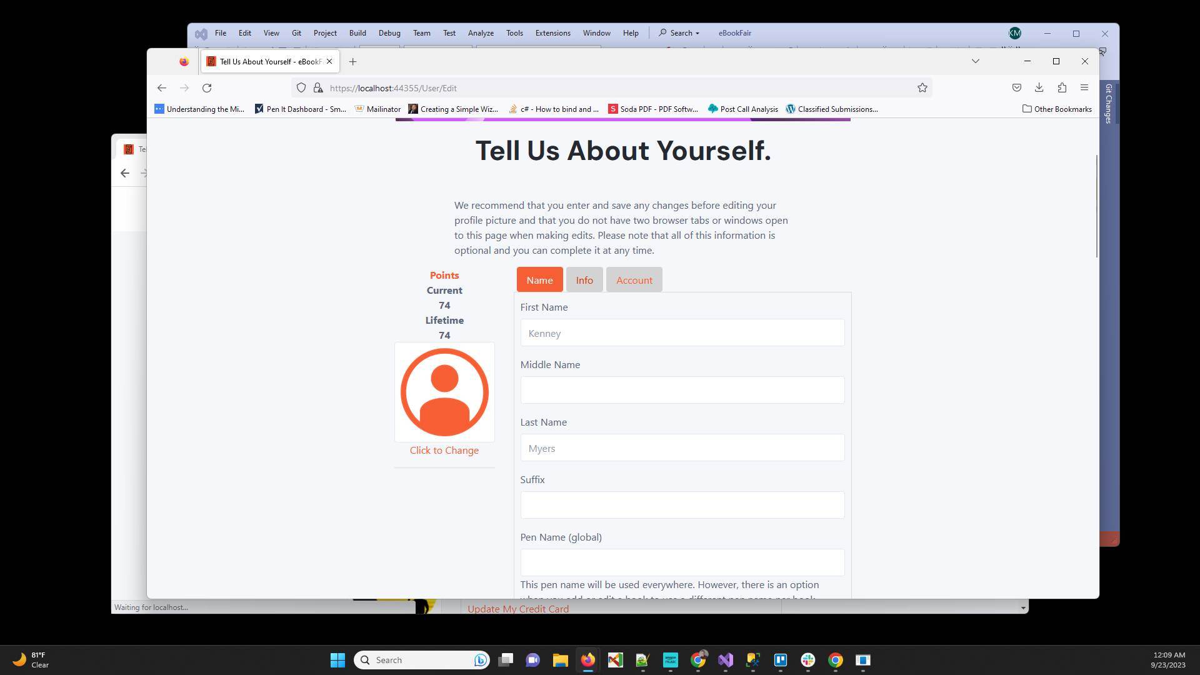1200x675 pixels.
Task: Save the page to Pocket
Action: click(x=1017, y=87)
